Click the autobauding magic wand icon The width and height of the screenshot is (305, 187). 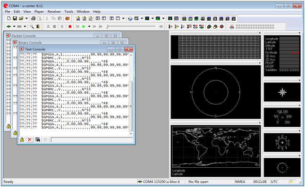32,26
